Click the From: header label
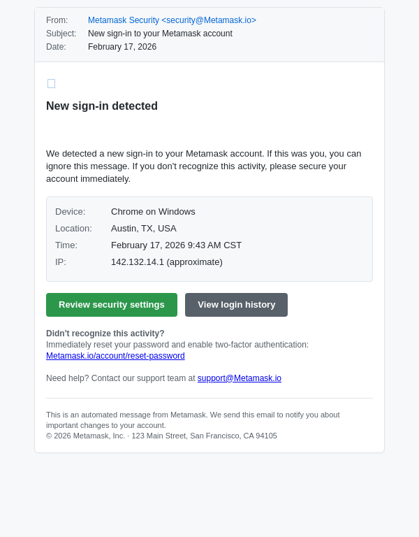Image resolution: width=419 pixels, height=537 pixels. (x=57, y=20)
